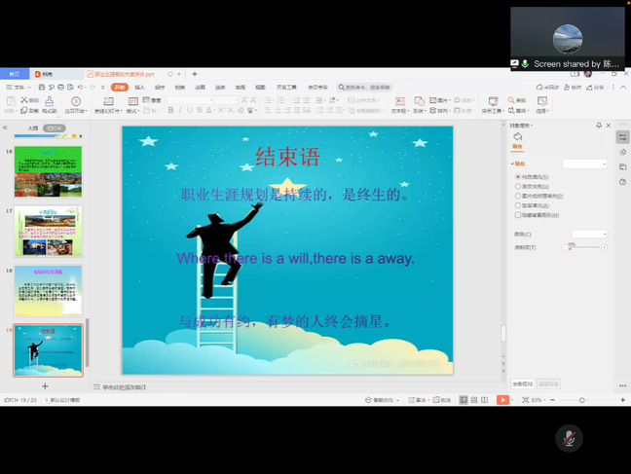
Task: Open the fill preset dropdown
Action: tap(584, 164)
